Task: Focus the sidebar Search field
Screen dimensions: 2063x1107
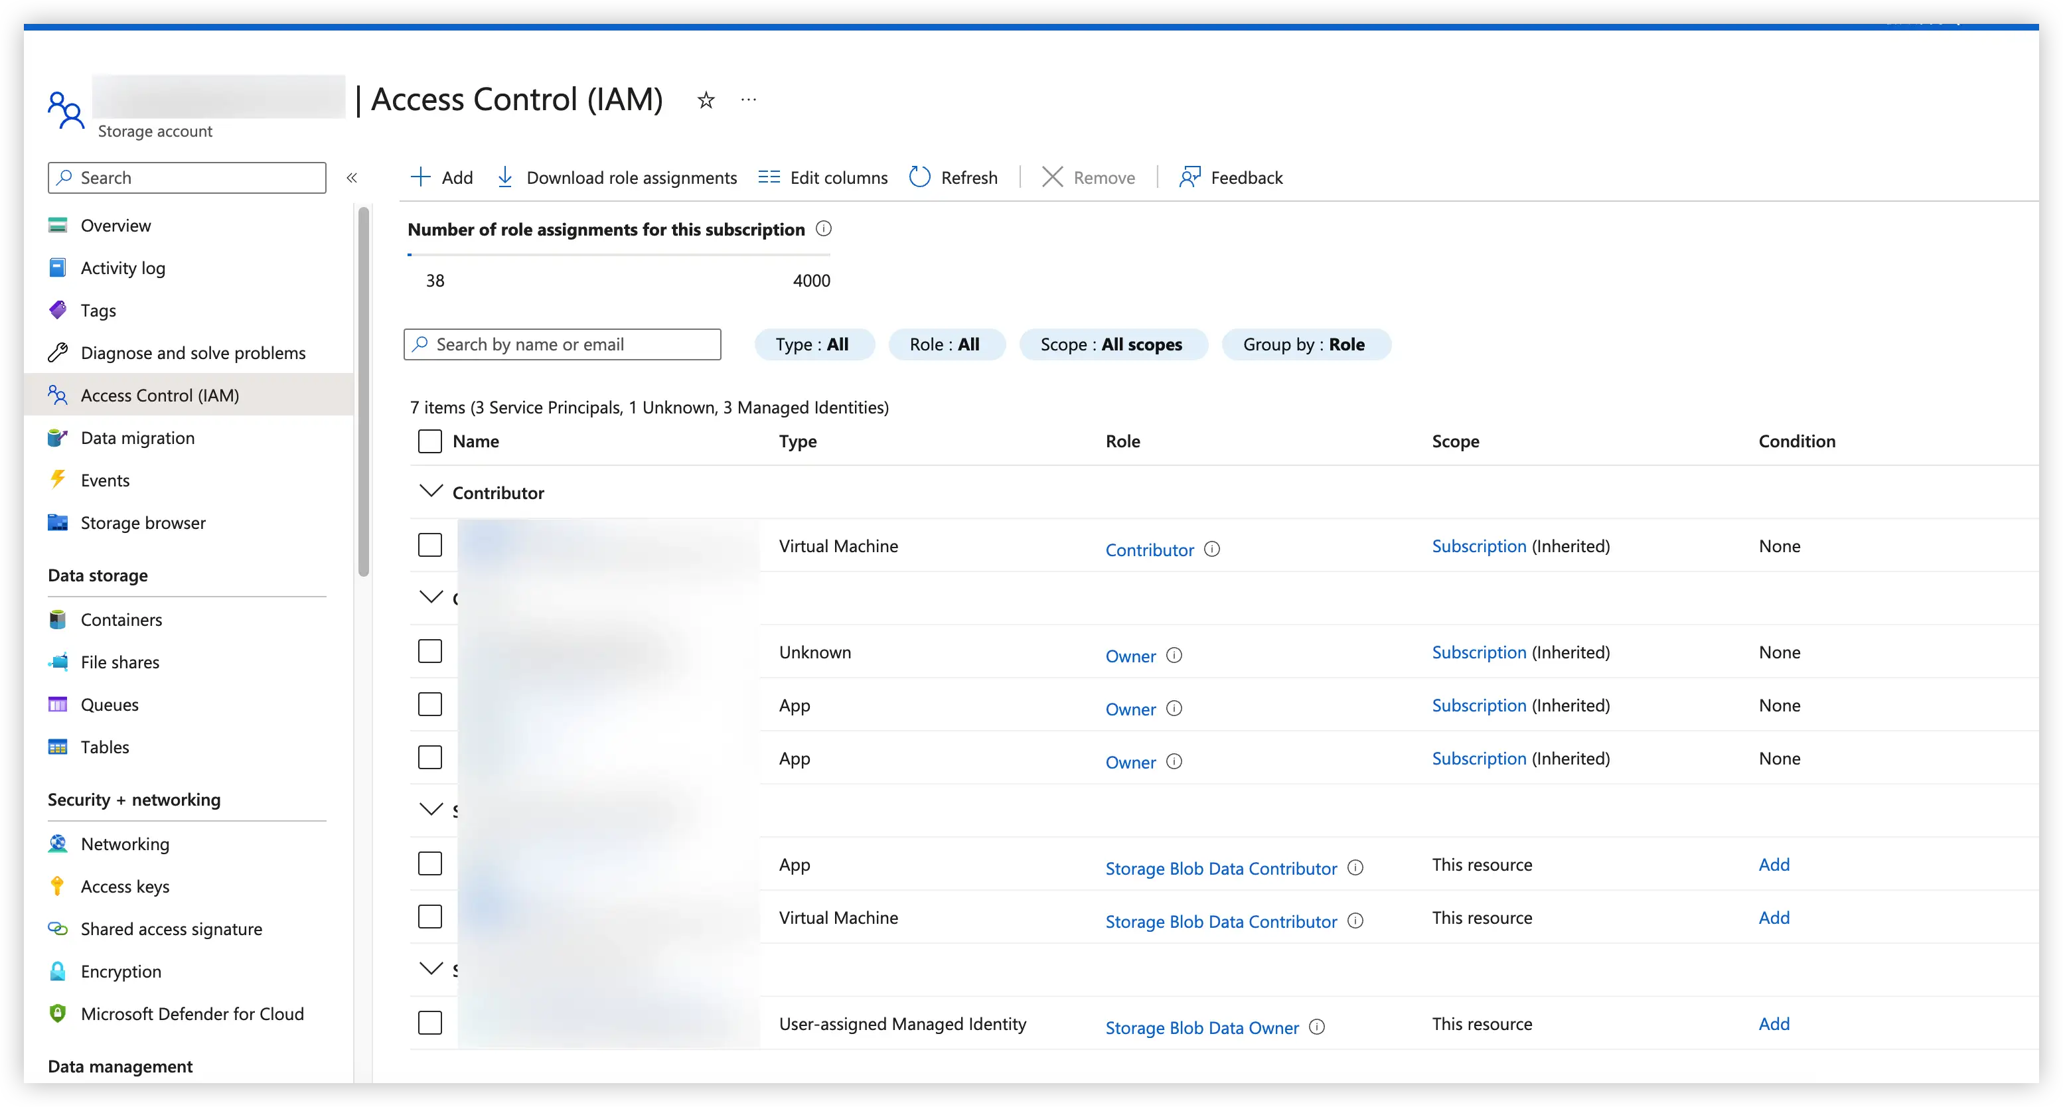Action: [x=187, y=178]
